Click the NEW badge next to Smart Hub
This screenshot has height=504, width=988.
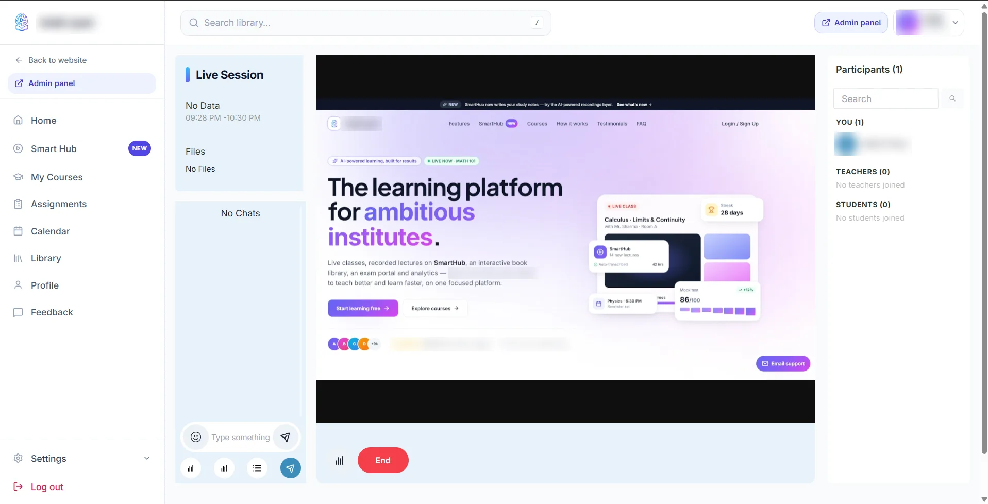click(x=140, y=148)
